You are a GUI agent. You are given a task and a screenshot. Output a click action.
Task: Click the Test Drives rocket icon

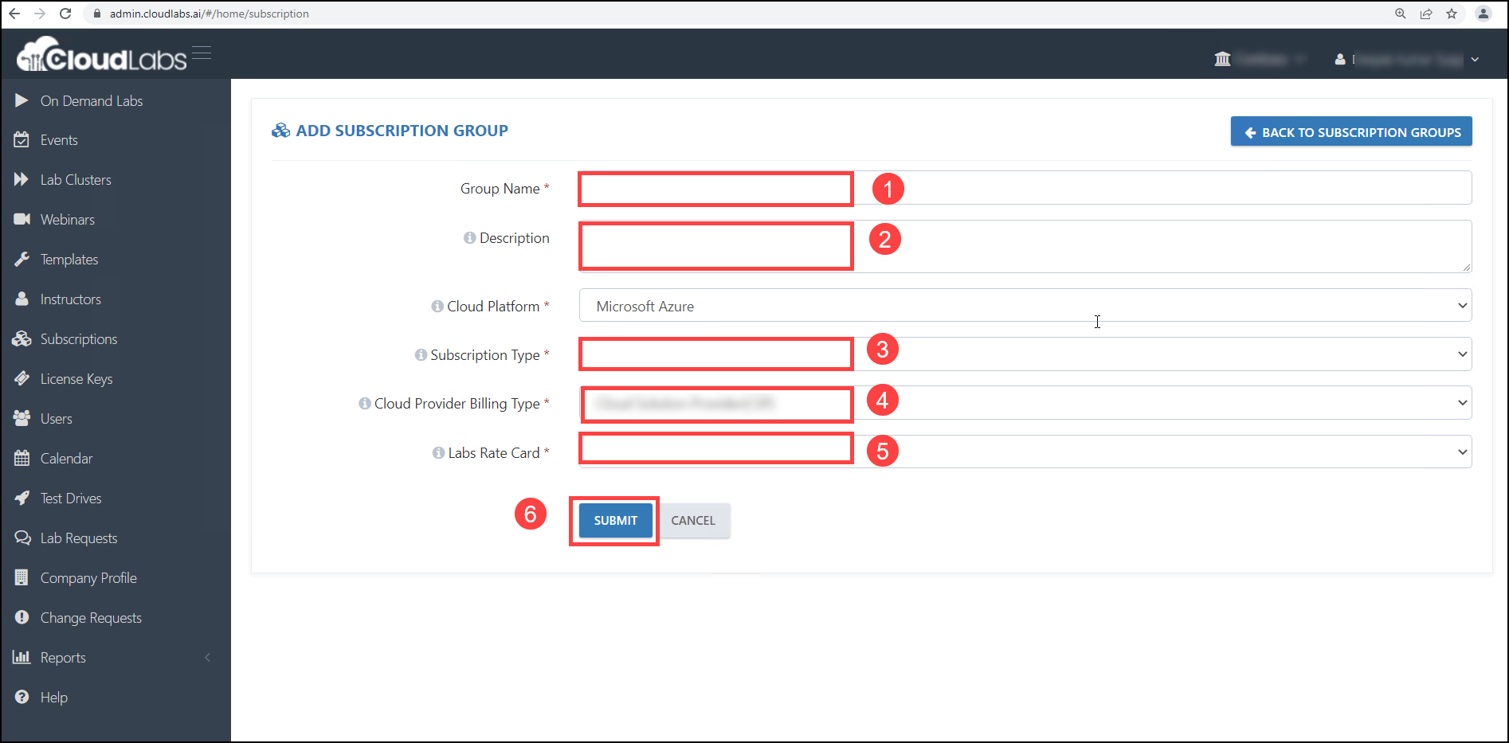(x=22, y=498)
